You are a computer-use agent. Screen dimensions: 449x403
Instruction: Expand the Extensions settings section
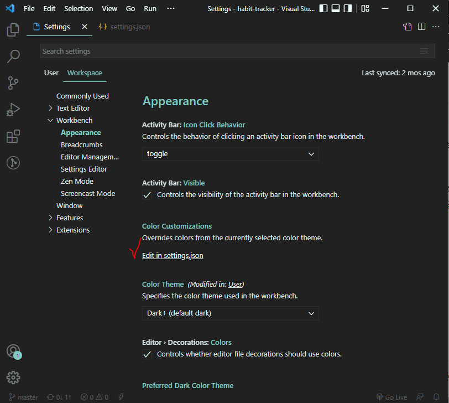click(50, 230)
